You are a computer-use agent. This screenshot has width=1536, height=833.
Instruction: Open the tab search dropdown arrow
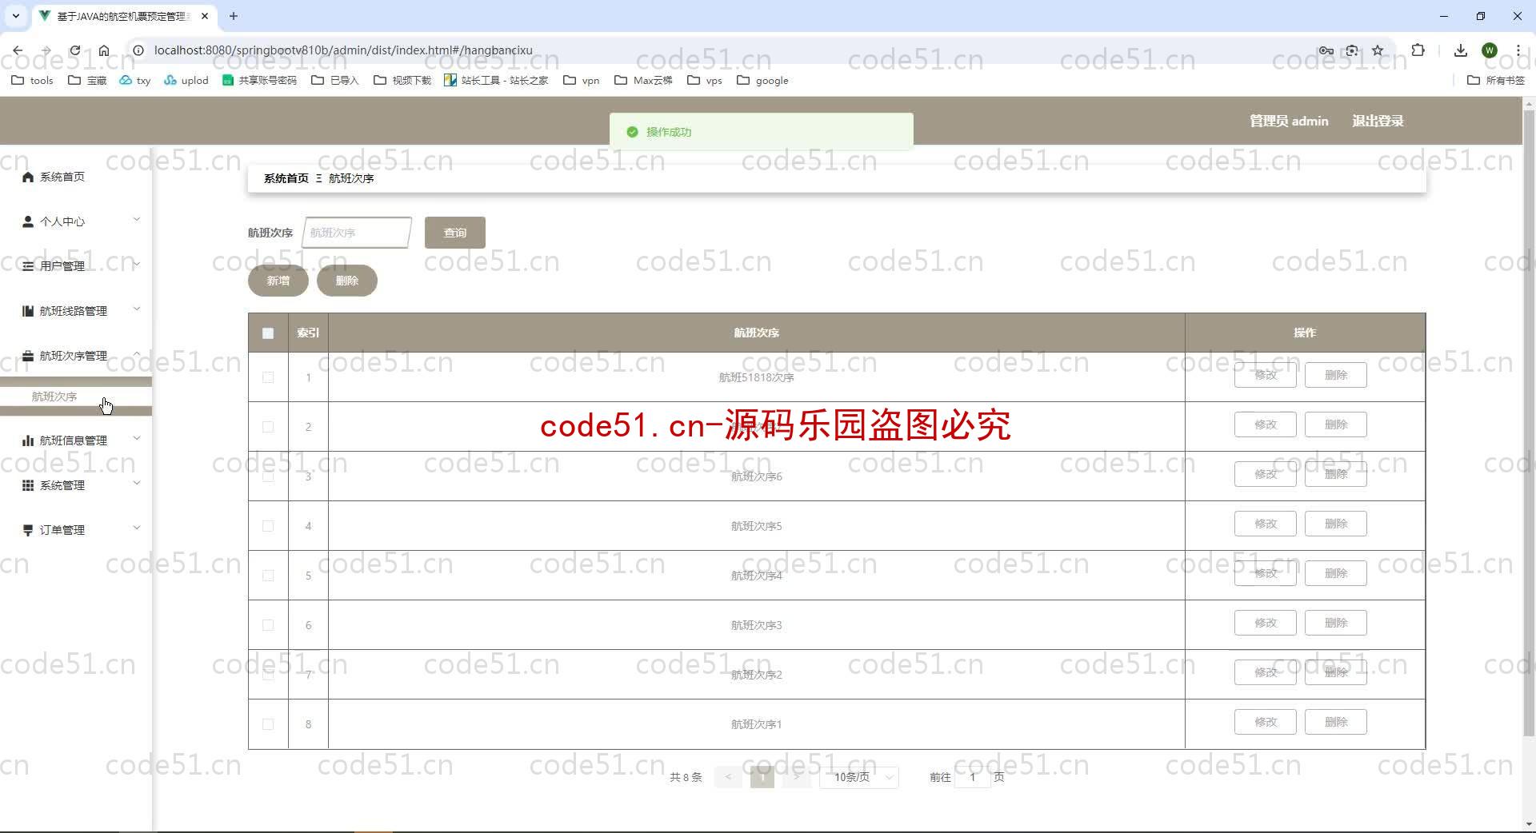(x=15, y=16)
